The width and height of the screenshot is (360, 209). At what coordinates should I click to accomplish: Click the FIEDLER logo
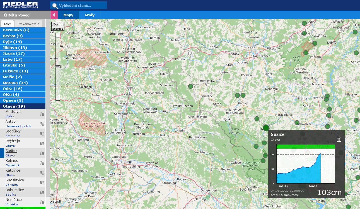20,5
